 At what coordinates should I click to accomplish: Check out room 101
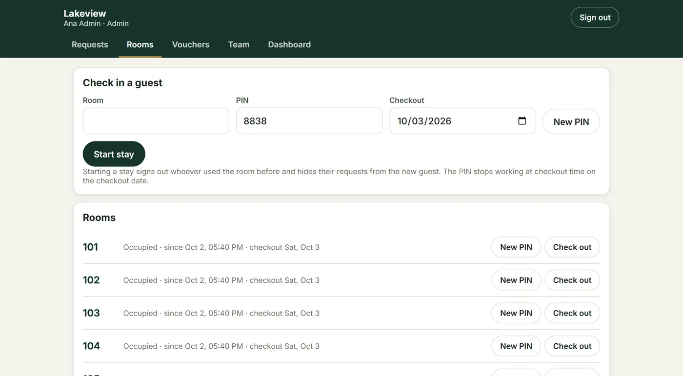[572, 247]
